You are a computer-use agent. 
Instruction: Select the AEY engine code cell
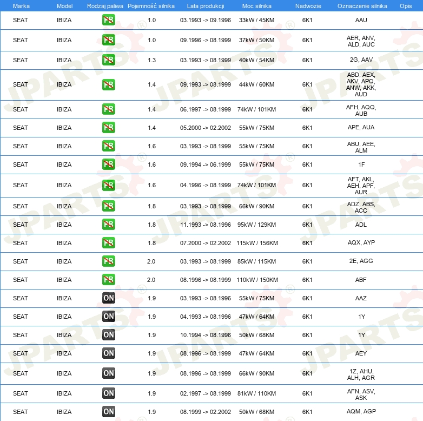(361, 353)
